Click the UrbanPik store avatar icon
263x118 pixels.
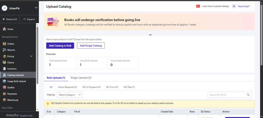click(5, 8)
